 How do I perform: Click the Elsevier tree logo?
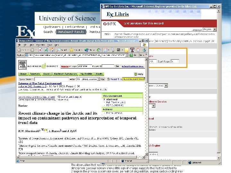(x=22, y=65)
